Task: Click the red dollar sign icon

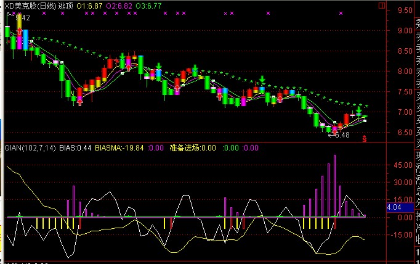Action: [364, 139]
